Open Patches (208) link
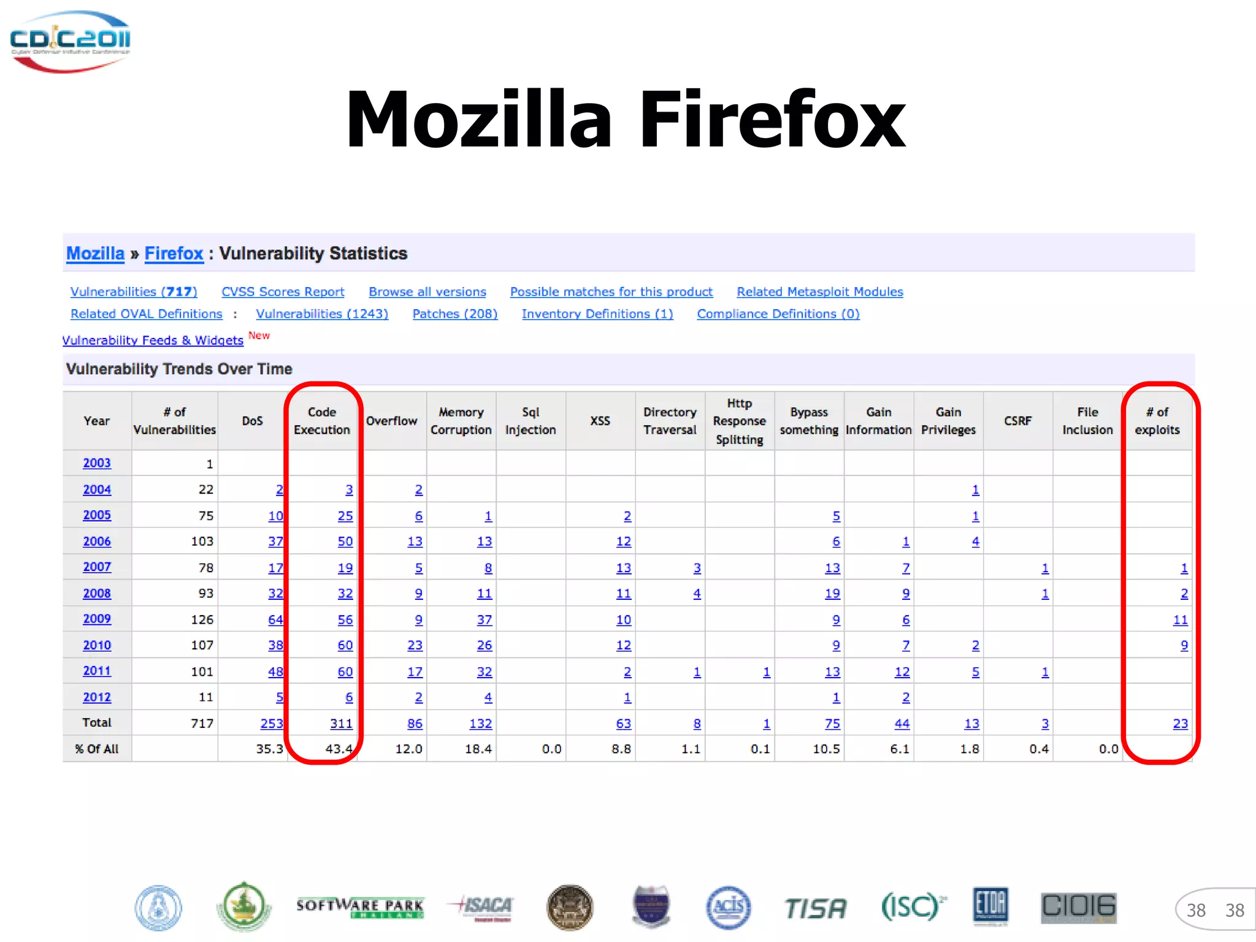This screenshot has width=1256, height=942. click(455, 314)
